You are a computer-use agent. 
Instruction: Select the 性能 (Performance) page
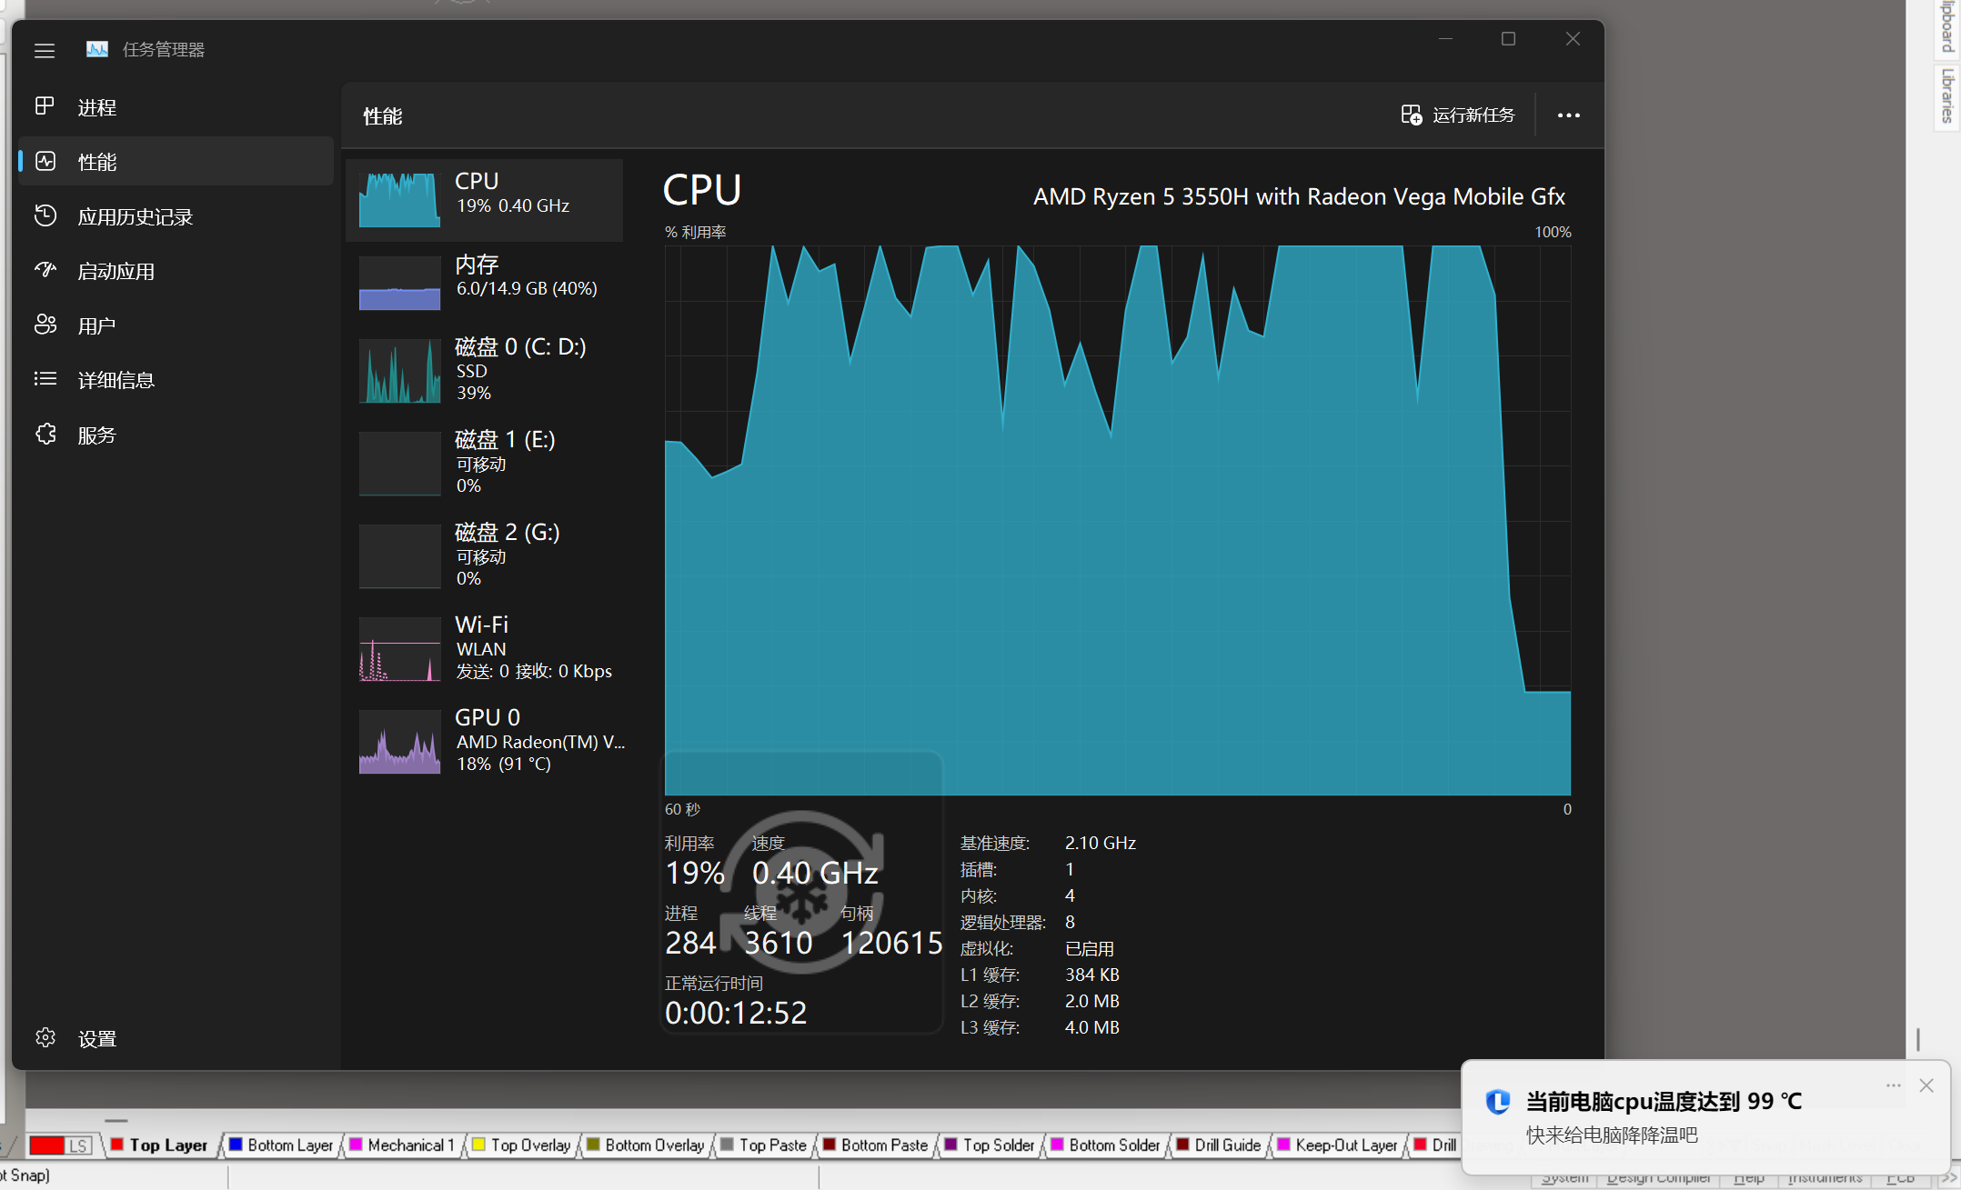176,162
